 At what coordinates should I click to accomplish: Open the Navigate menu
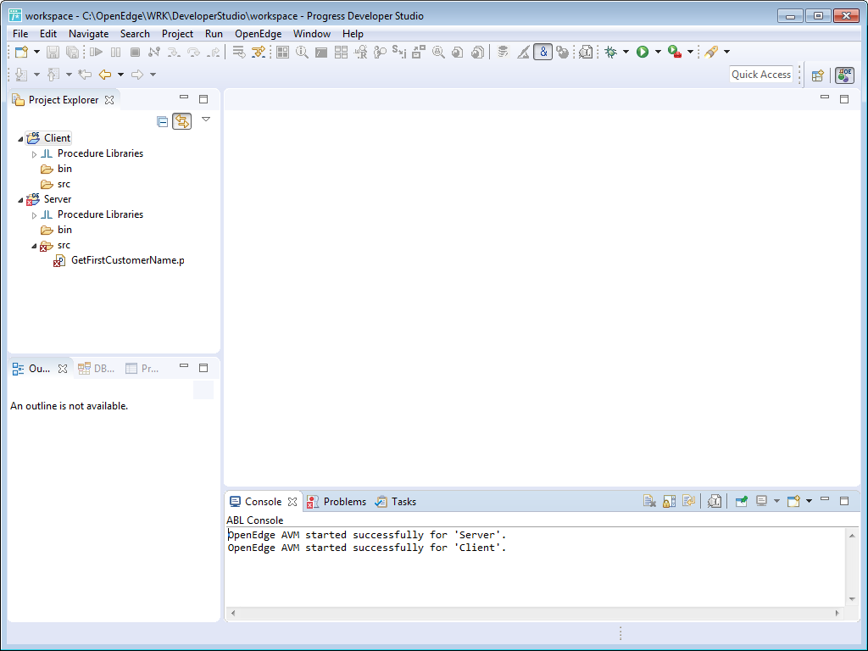tap(88, 34)
